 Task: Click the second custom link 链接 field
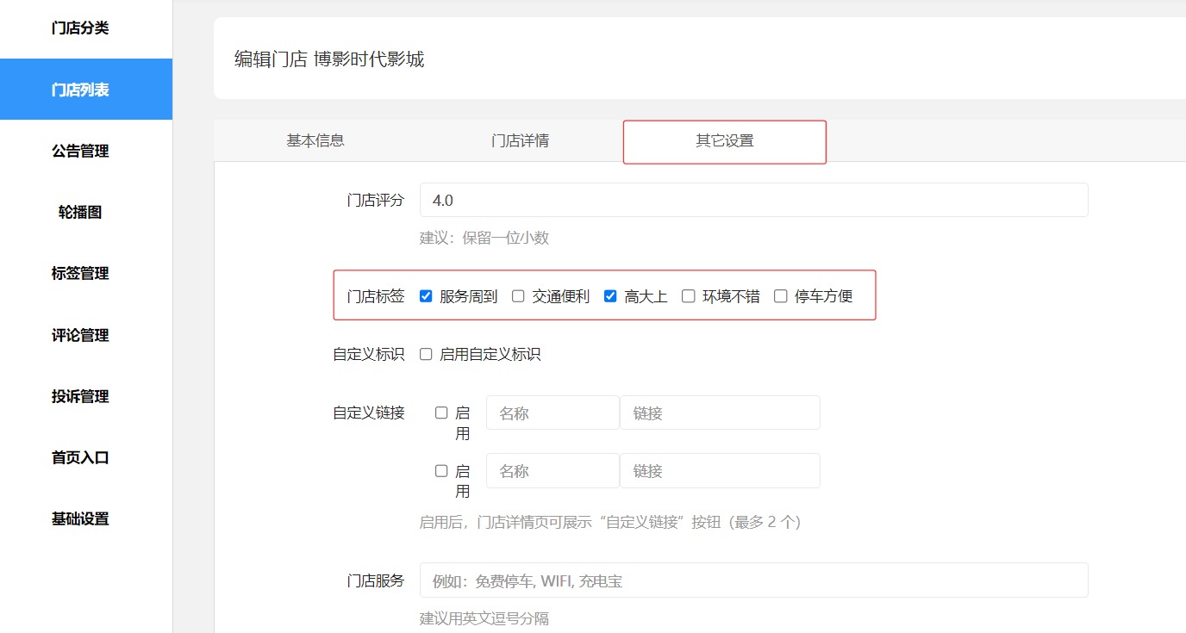(720, 471)
